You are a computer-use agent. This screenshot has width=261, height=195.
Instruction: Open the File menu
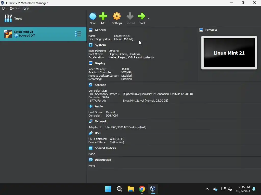4,8
